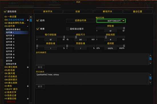Screen dimensions: 157x104
Task: Click the sidebar tree scroll-up arrow
Action: pyautogui.click(x=31, y=17)
